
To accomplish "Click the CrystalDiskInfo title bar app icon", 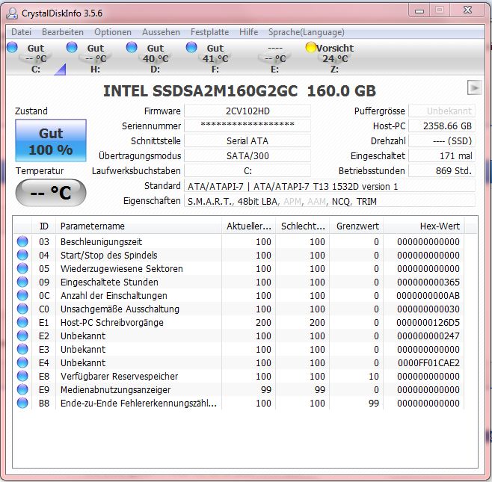I will click(x=12, y=13).
